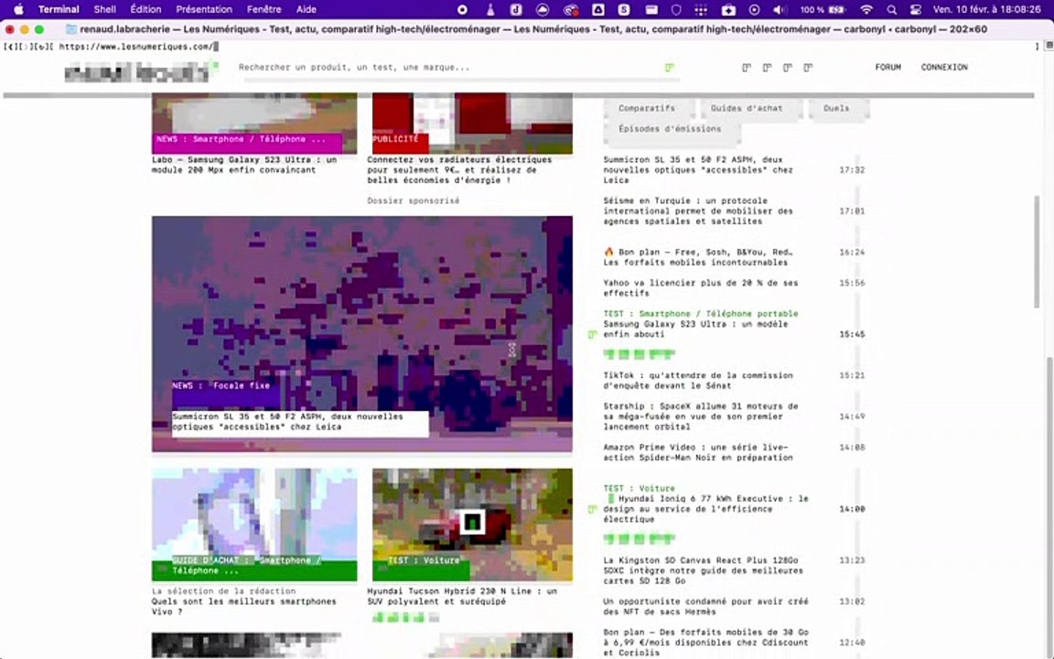
Task: Open 'Starship : SpaceX allume 31 moteurs' article
Action: [x=701, y=416]
